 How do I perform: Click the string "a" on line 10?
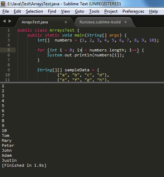(x=63, y=75)
